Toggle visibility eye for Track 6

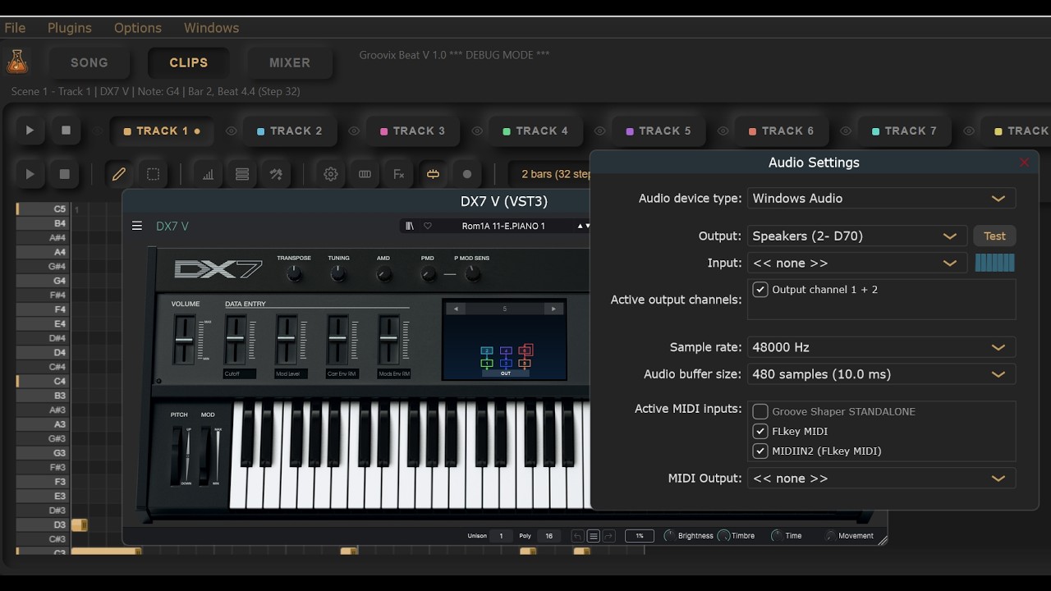click(x=723, y=131)
